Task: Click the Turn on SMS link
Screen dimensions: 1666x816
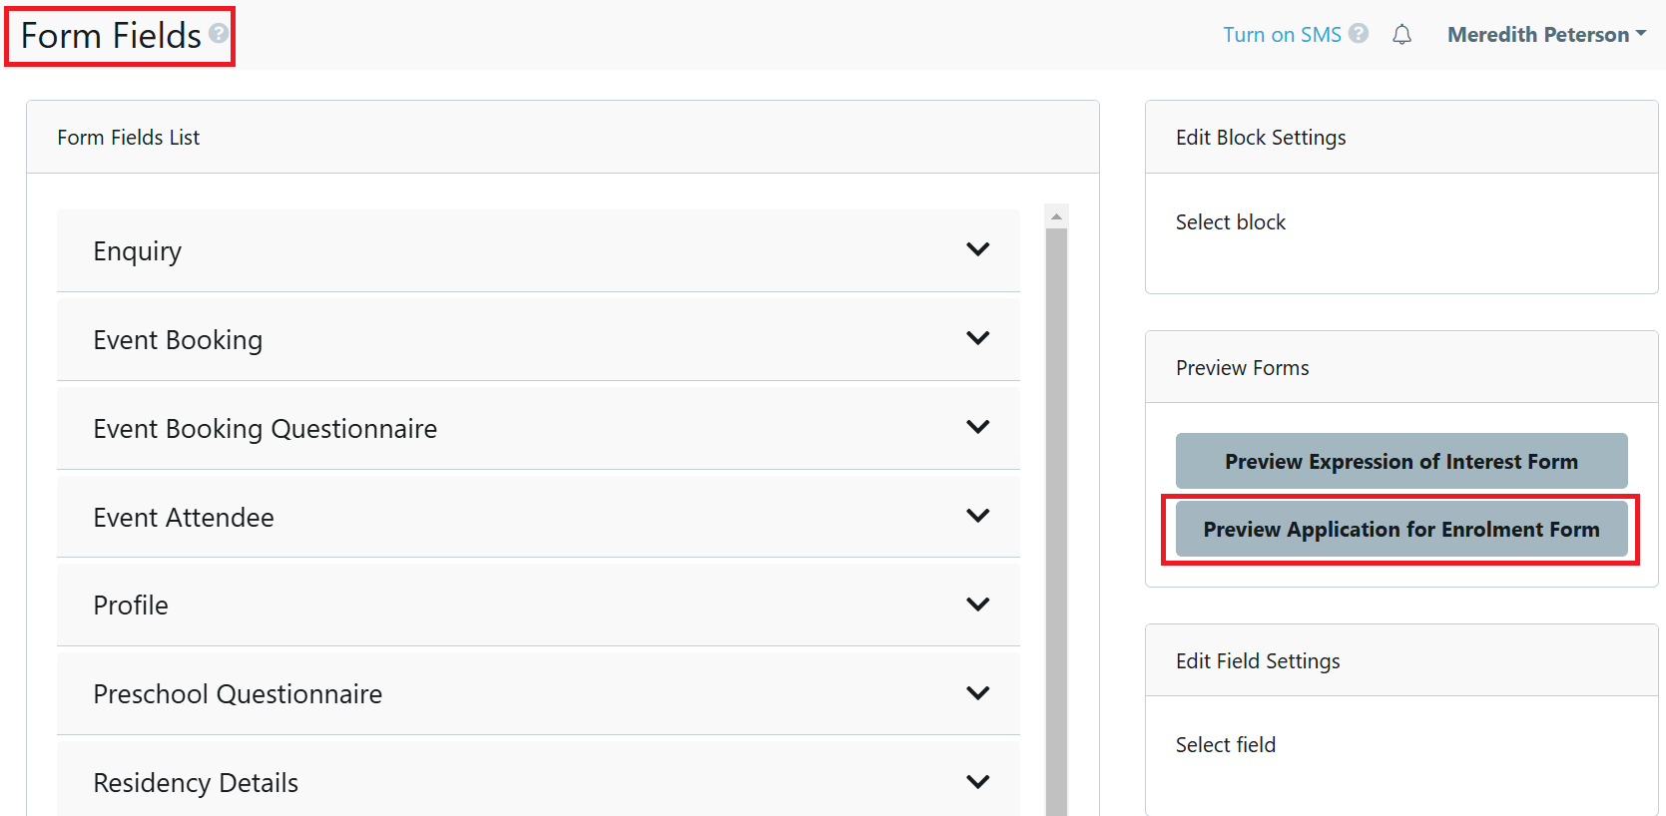Action: [1282, 35]
